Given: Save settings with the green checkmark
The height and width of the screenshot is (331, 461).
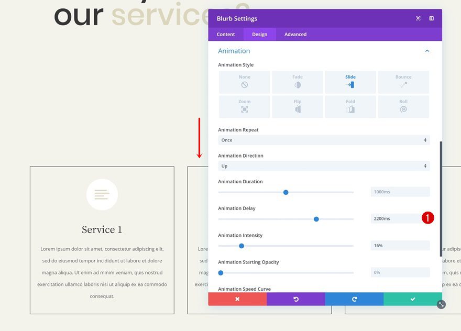Looking at the screenshot, I should click(x=413, y=299).
